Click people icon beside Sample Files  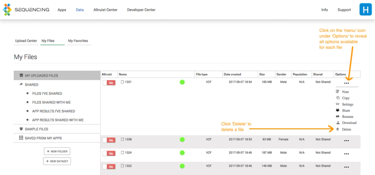(x=21, y=129)
